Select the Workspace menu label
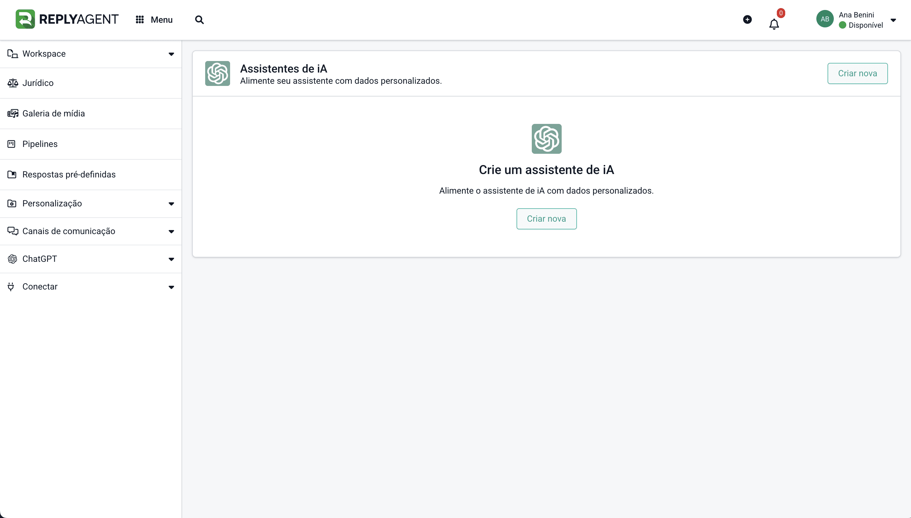911x518 pixels. (x=44, y=54)
